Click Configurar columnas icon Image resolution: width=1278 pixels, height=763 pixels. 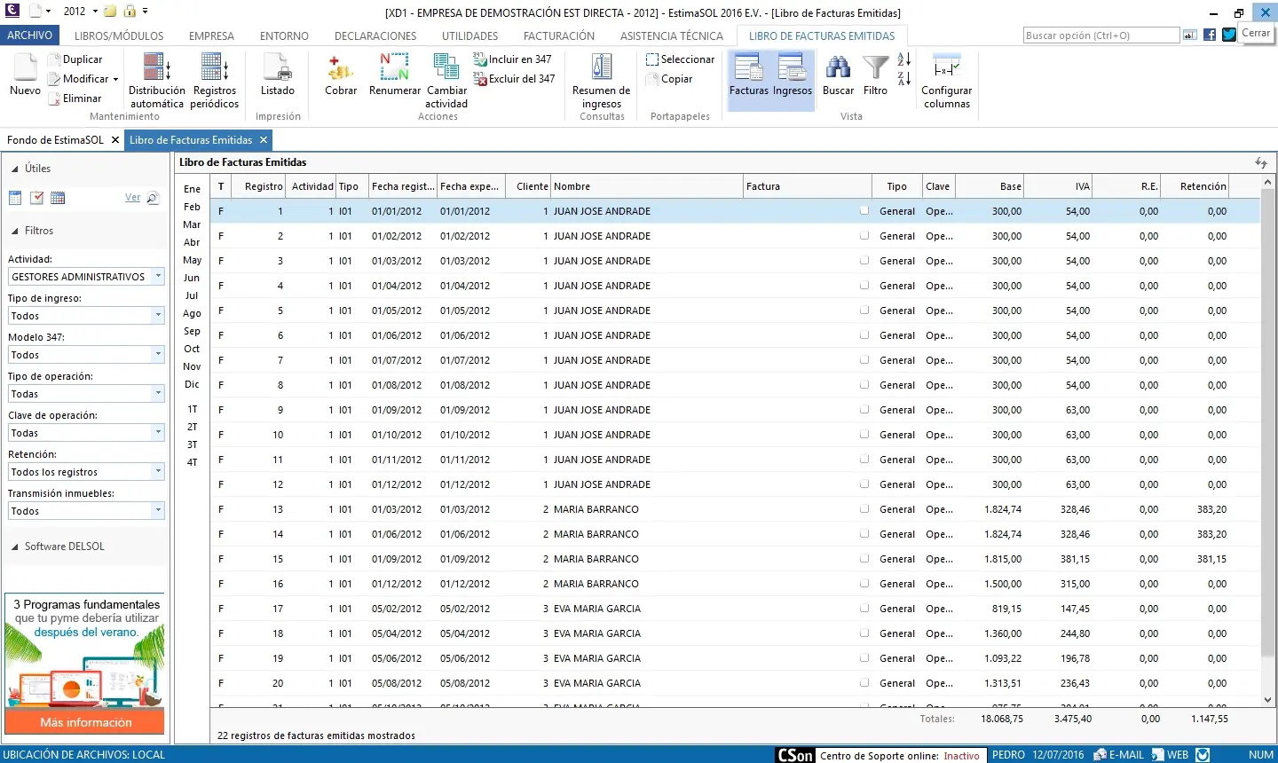pyautogui.click(x=946, y=69)
